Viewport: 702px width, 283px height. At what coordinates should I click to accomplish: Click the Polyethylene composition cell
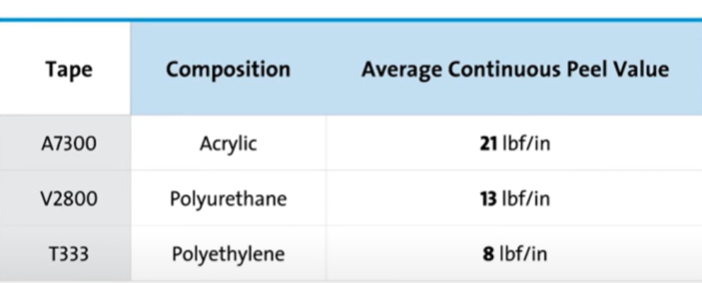click(228, 253)
